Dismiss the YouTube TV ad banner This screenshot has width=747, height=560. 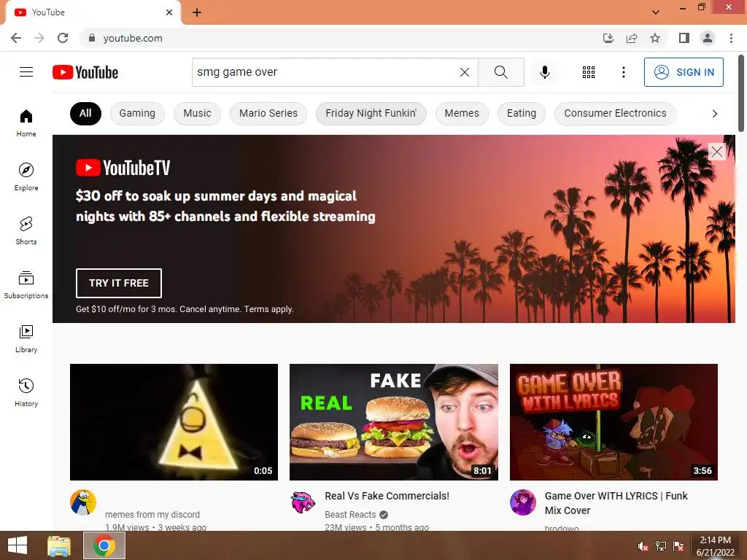(x=716, y=152)
